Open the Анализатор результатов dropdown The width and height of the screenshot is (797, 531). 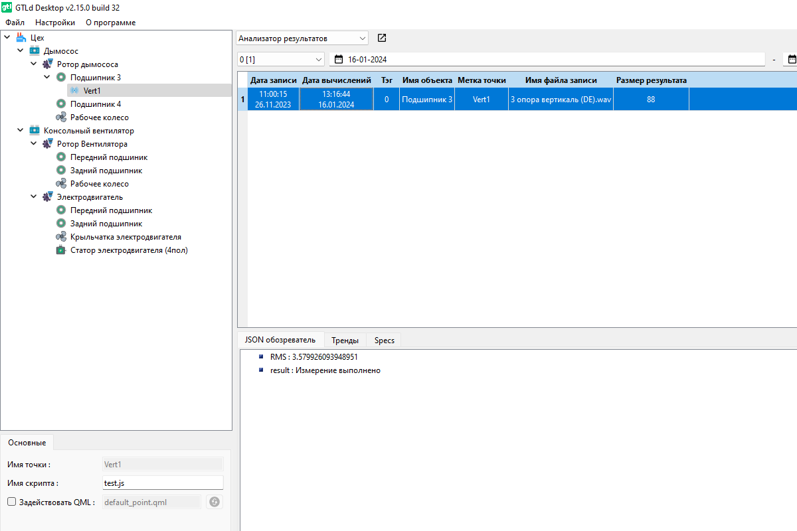click(x=302, y=38)
